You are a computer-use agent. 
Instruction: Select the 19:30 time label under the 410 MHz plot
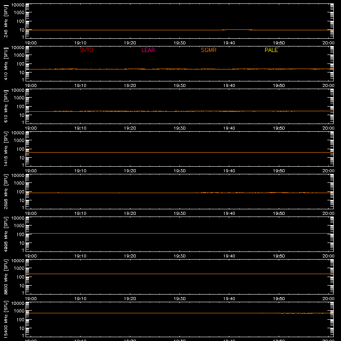coord(179,86)
